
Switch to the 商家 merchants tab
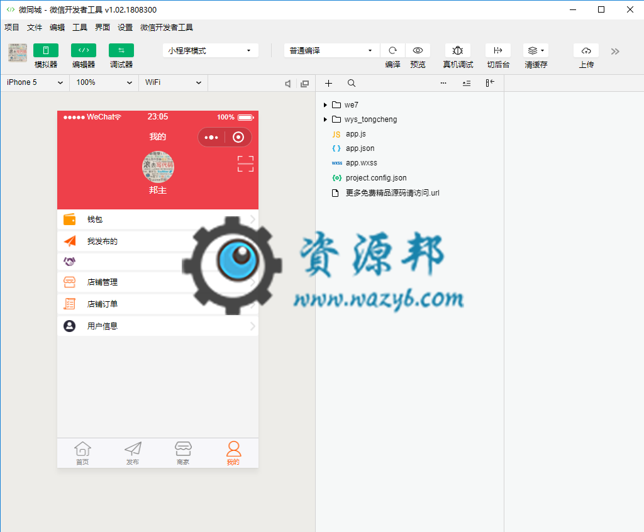pos(183,453)
